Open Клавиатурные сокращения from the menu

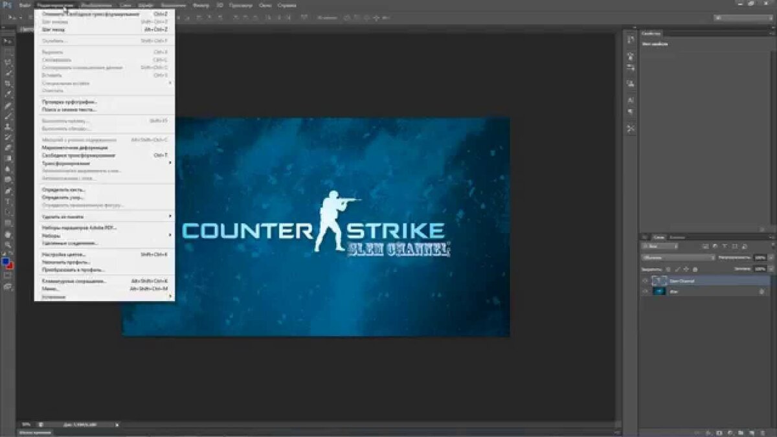pyautogui.click(x=104, y=281)
